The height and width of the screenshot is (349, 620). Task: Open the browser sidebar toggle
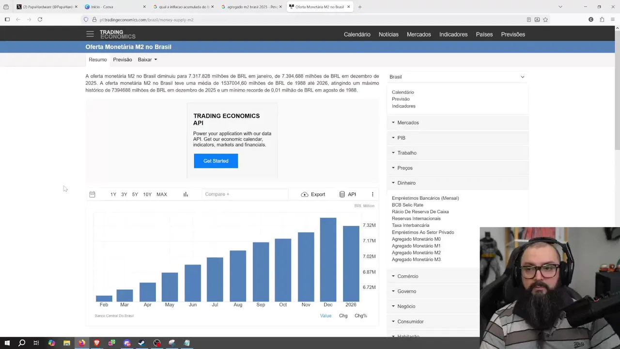7,19
